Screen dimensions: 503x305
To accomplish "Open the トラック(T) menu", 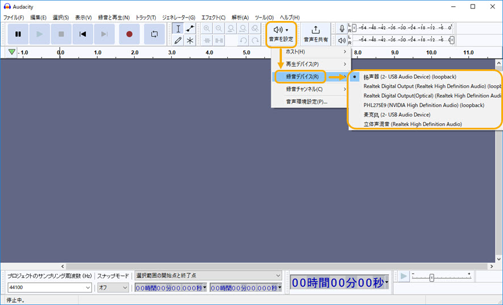I will coord(146,17).
